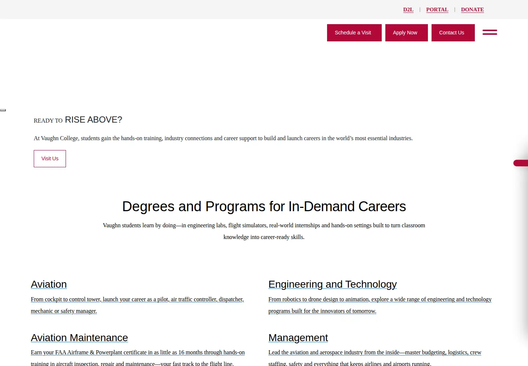
Task: Follow the 'From cockpit to control tower' description link
Action: [137, 305]
